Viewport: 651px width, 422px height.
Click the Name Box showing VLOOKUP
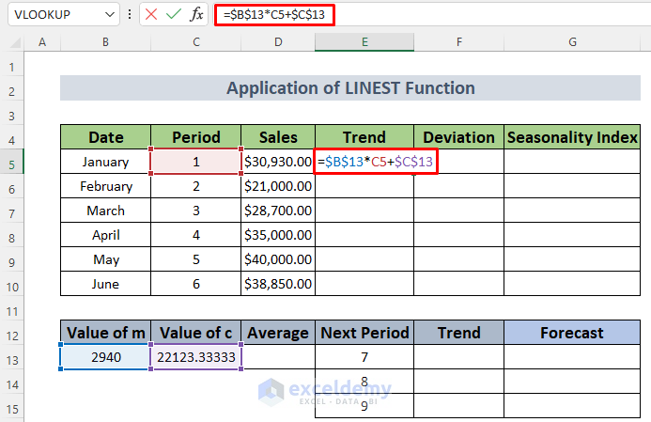click(x=52, y=15)
